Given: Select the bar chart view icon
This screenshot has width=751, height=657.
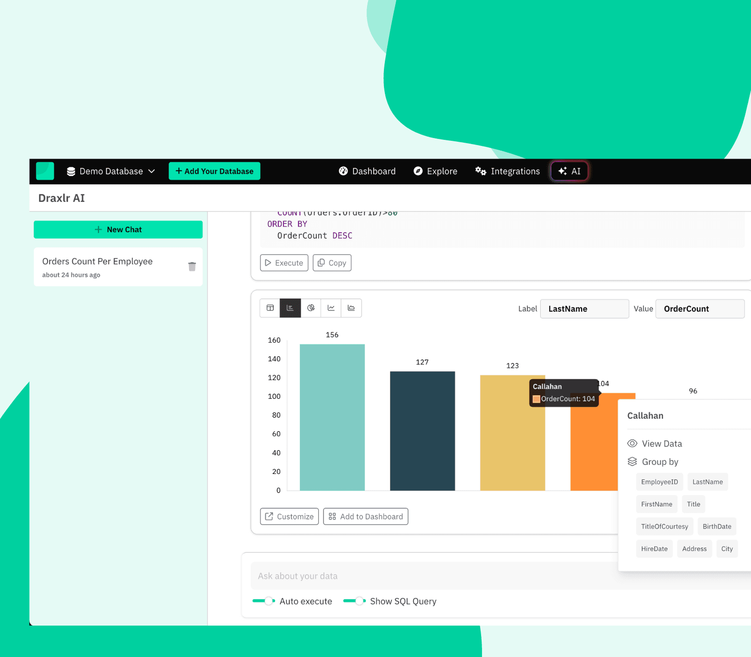Looking at the screenshot, I should click(290, 308).
